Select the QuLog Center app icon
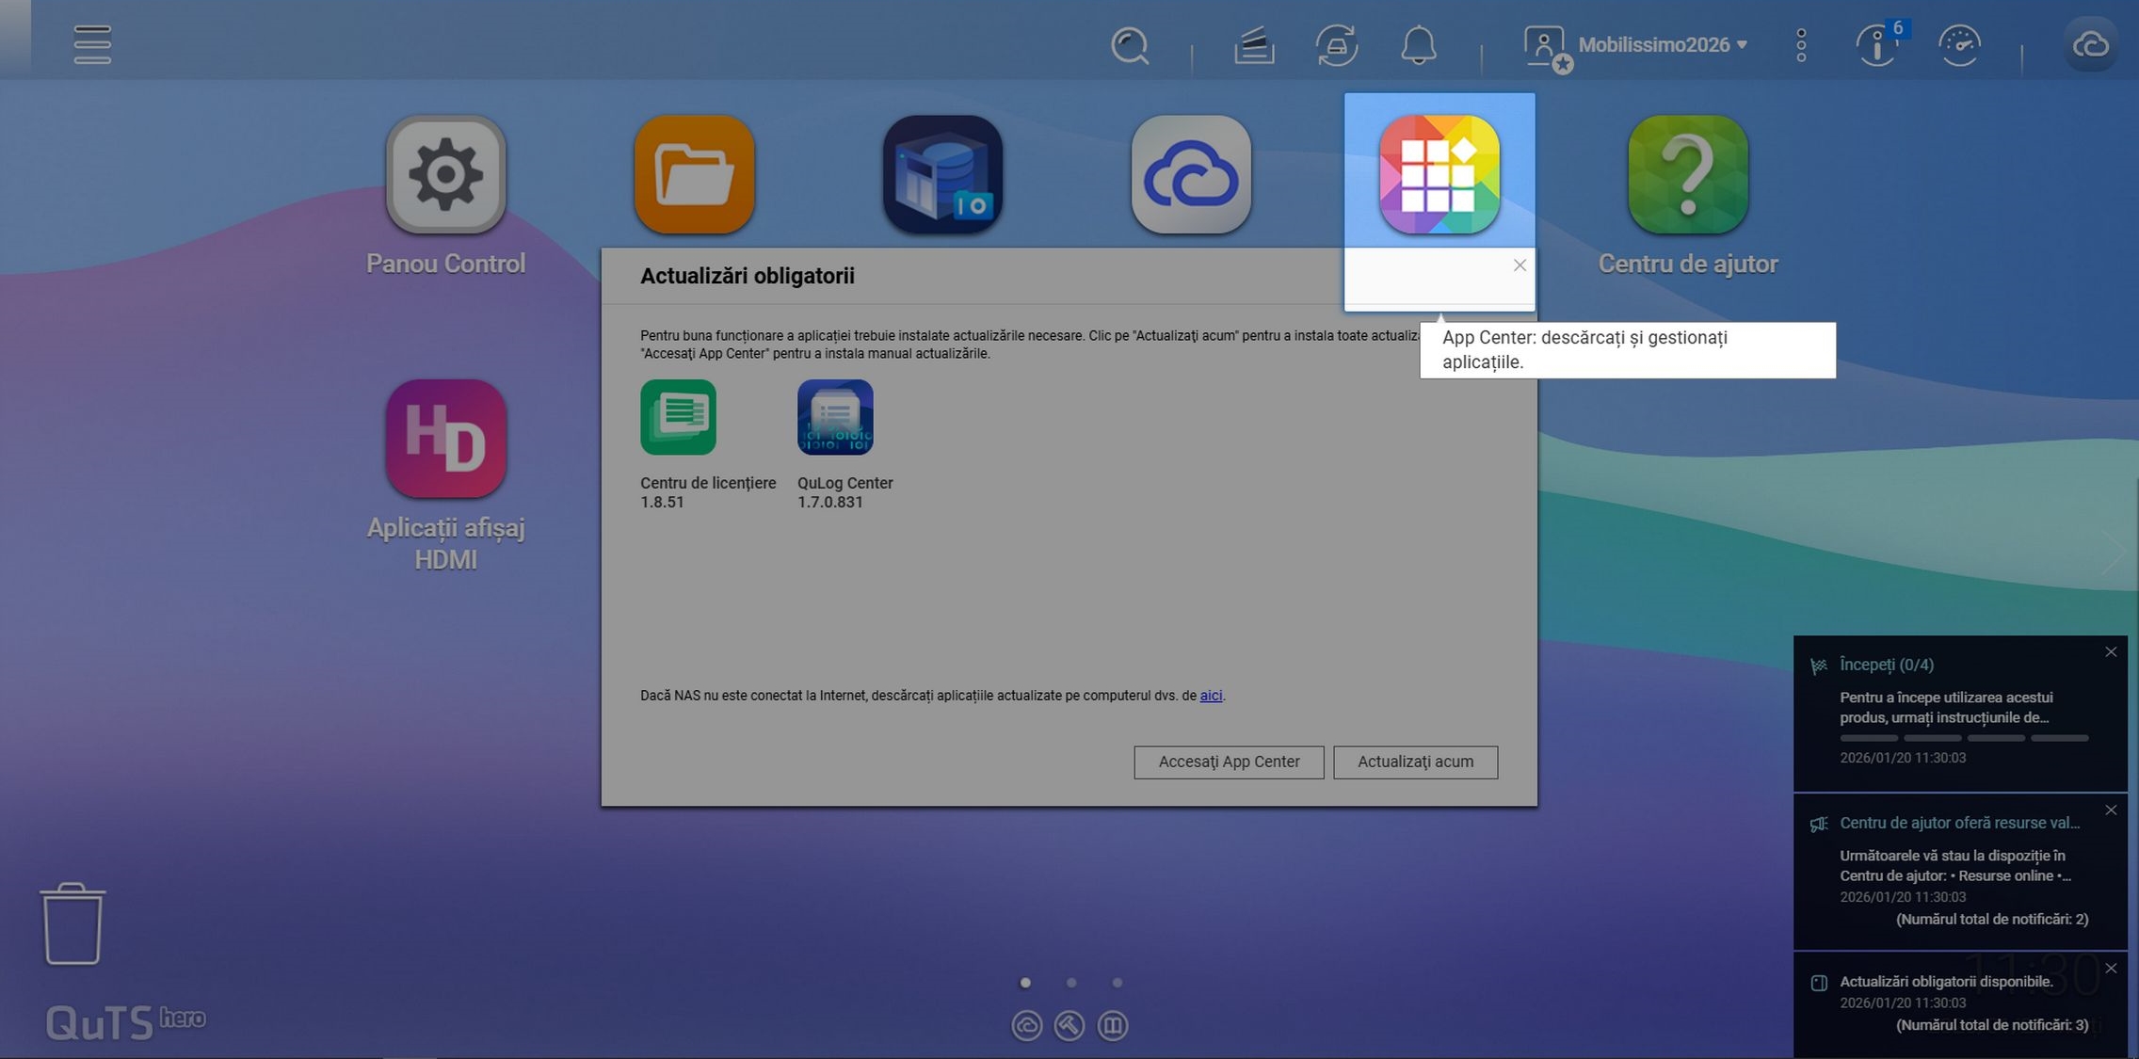 pyautogui.click(x=835, y=418)
